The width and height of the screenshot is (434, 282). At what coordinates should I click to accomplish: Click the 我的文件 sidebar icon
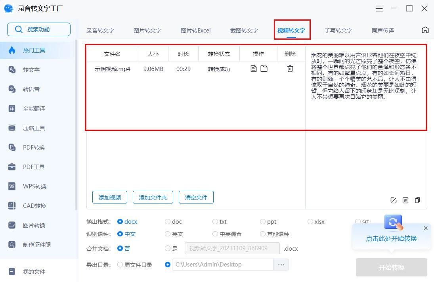point(12,271)
